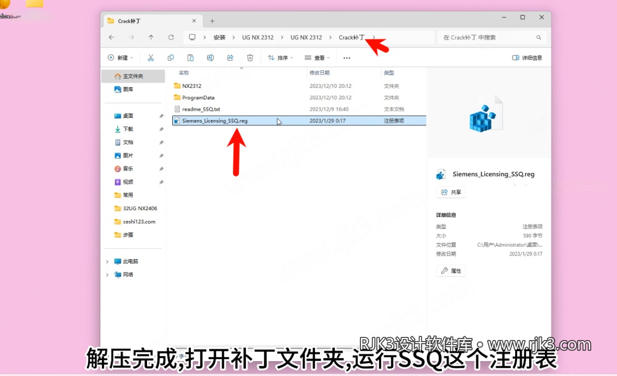Image resolution: width=617 pixels, height=376 pixels.
Task: Click the large registry file preview icon
Action: coord(485,114)
